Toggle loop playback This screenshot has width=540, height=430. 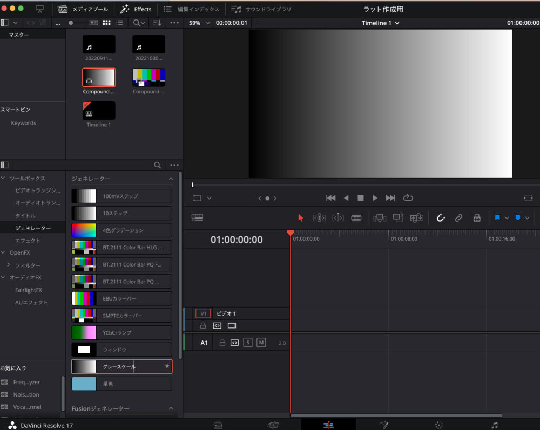pos(408,197)
